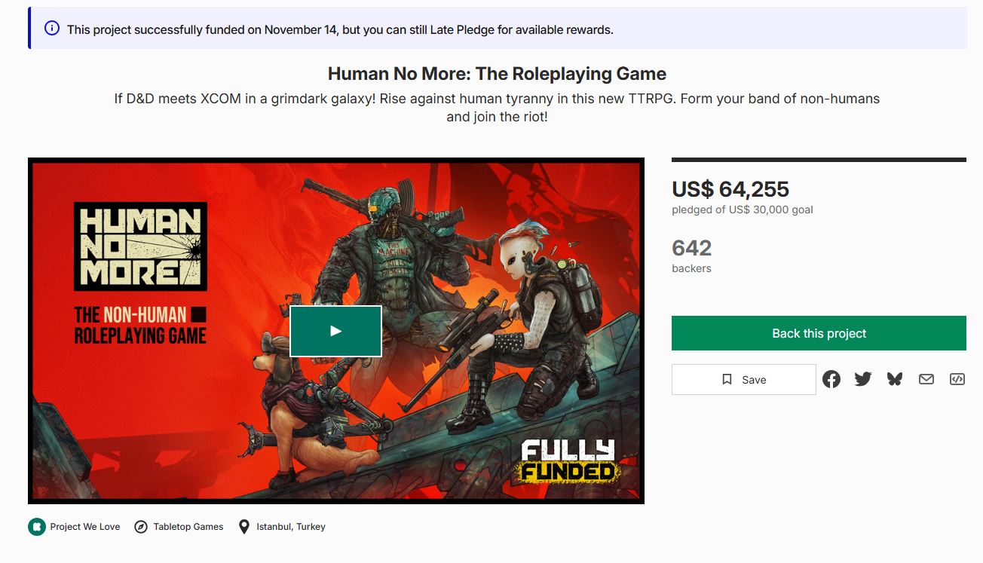The width and height of the screenshot is (983, 563).
Task: Open the Istanbul, Turkey location link
Action: tap(291, 527)
